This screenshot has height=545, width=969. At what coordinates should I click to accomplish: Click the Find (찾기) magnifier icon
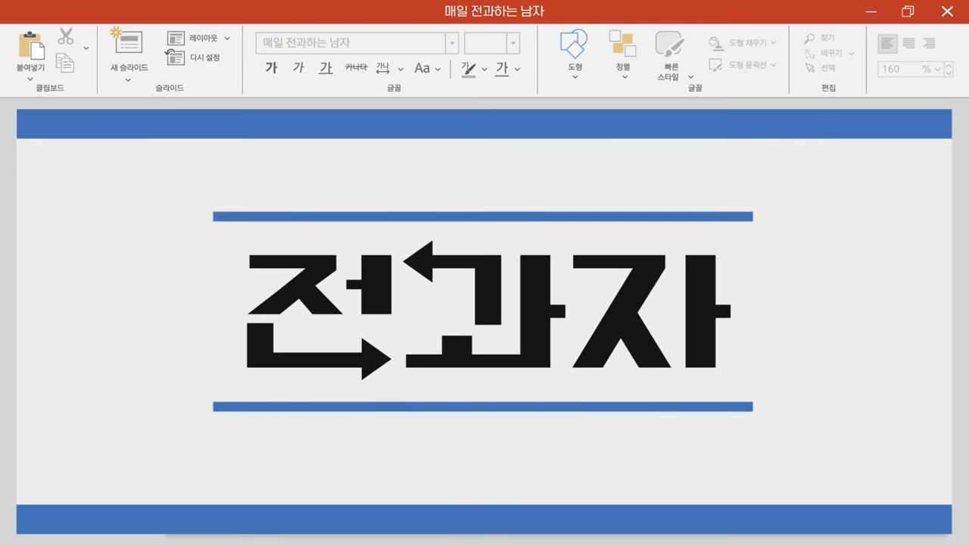pos(809,38)
